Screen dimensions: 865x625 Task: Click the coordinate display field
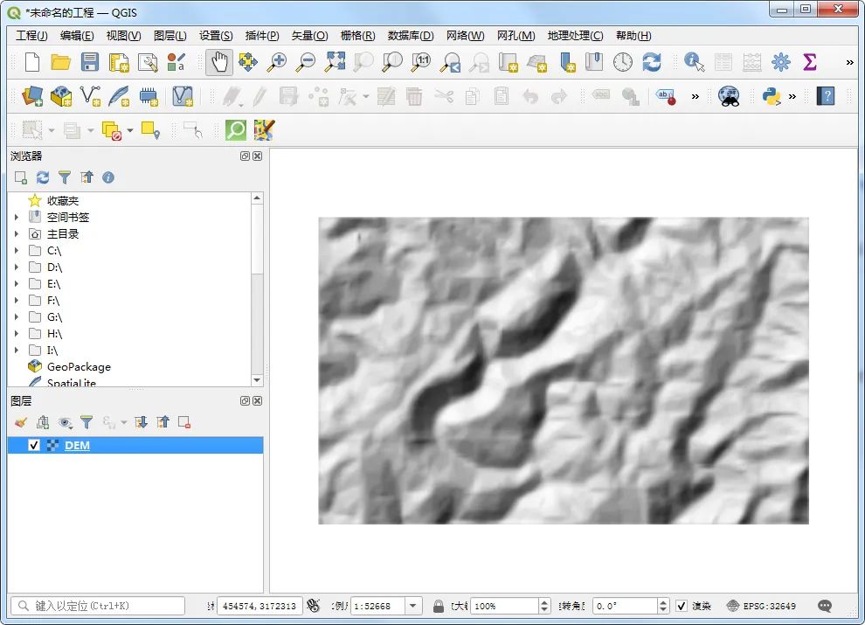point(259,606)
